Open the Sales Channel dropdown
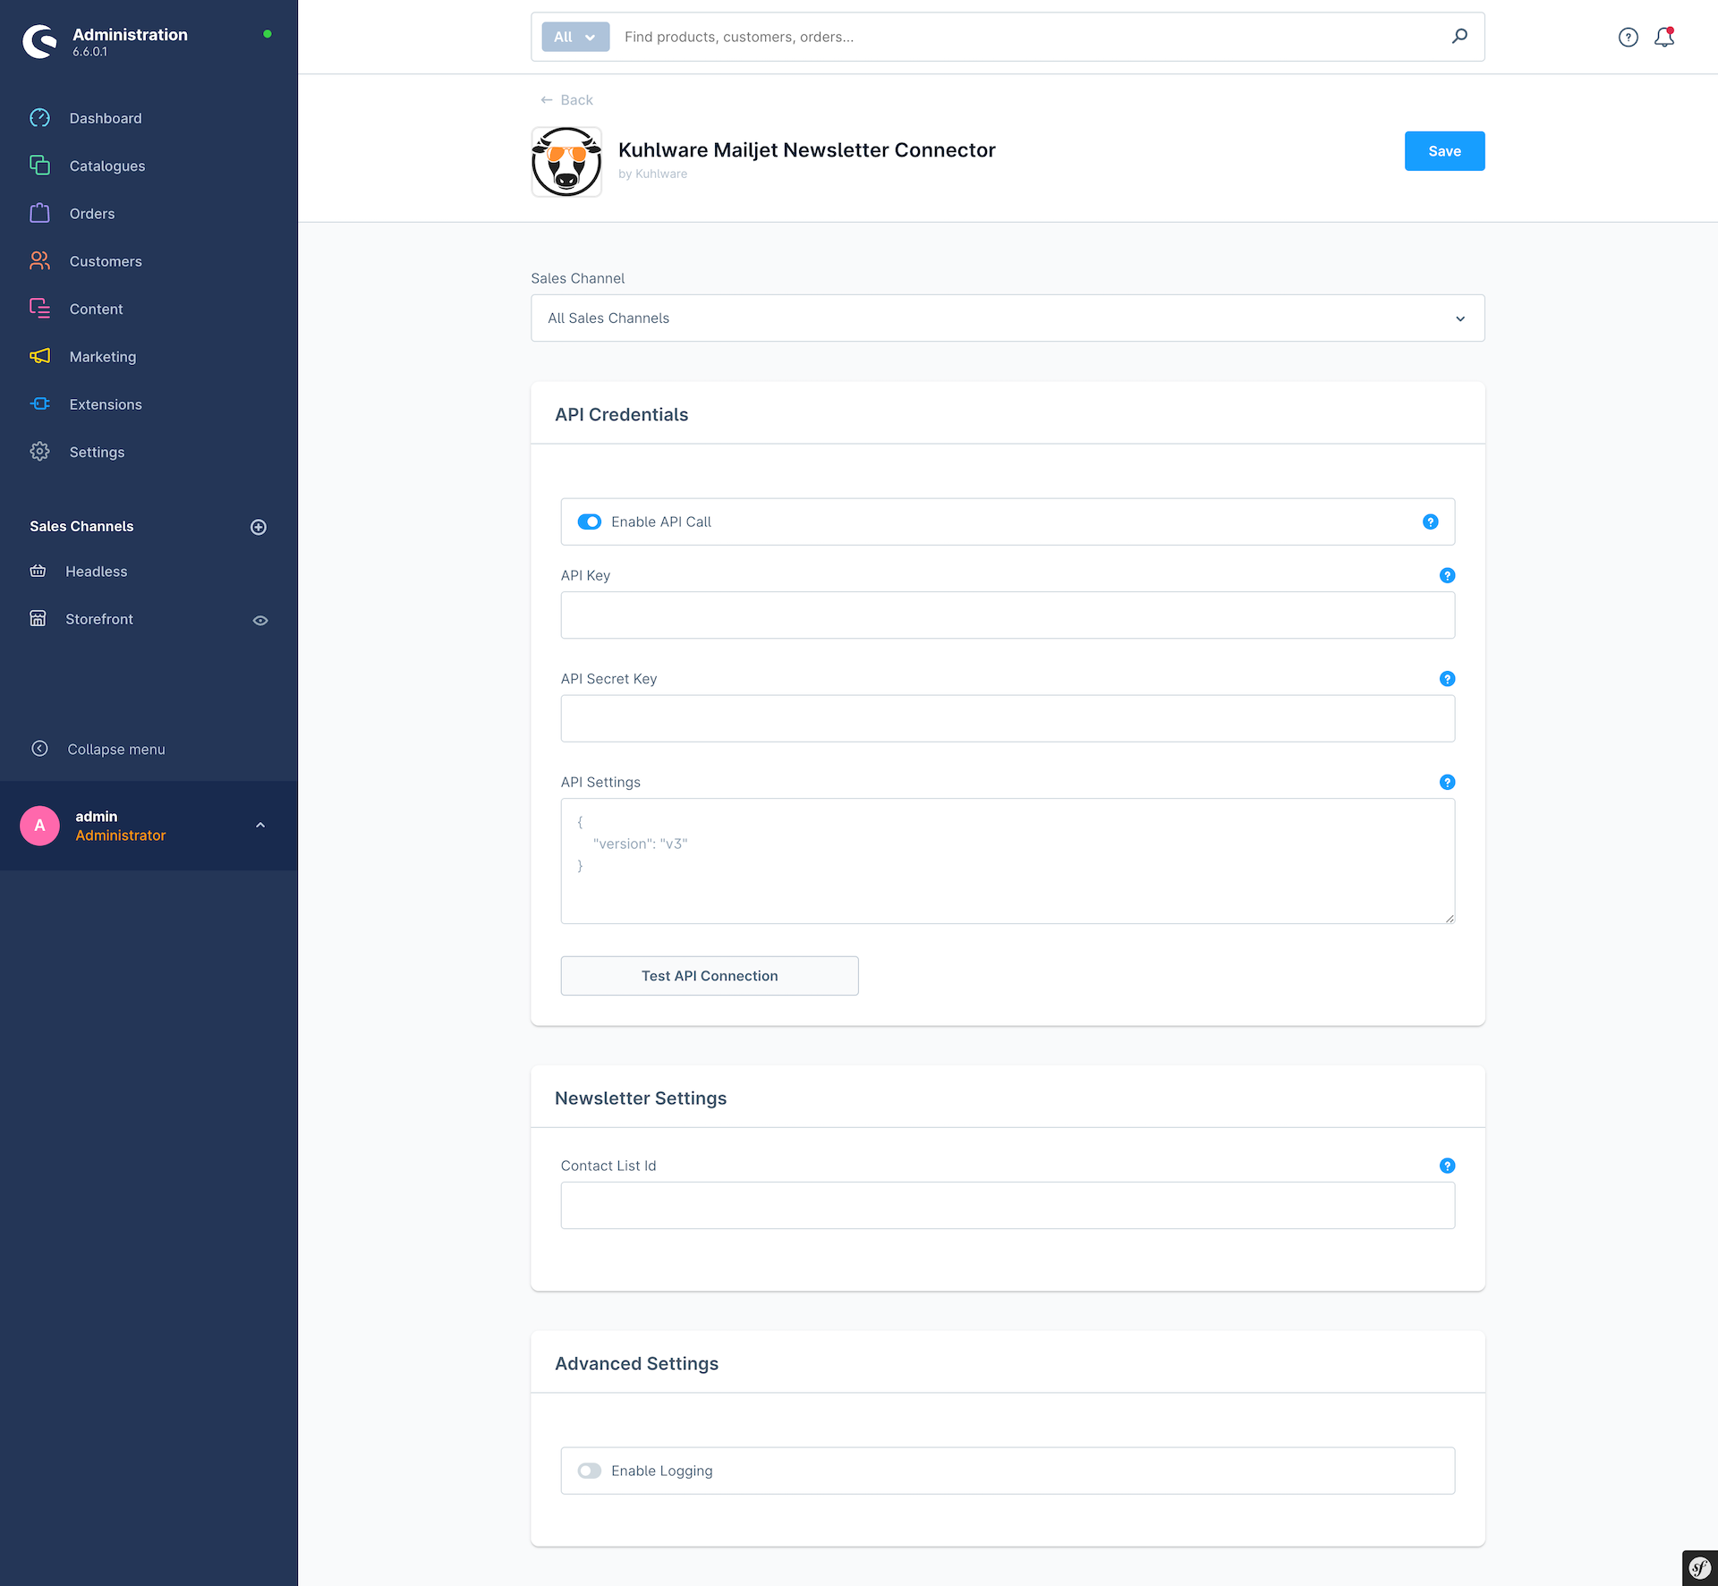 coord(1008,318)
